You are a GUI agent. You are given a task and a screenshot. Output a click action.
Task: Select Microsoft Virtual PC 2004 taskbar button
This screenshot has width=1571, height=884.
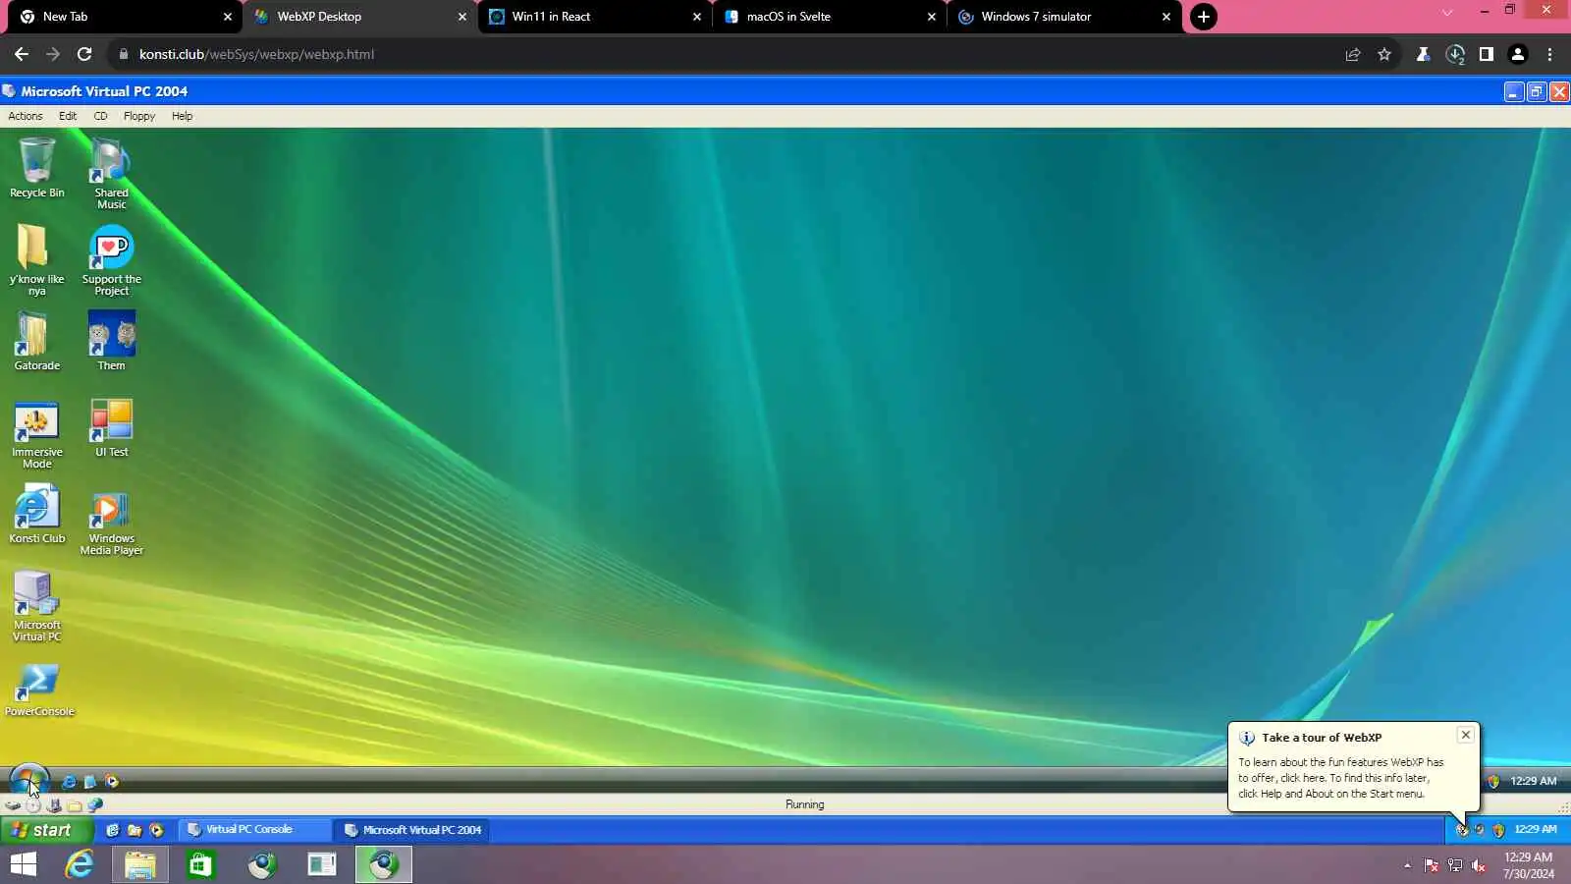point(412,830)
